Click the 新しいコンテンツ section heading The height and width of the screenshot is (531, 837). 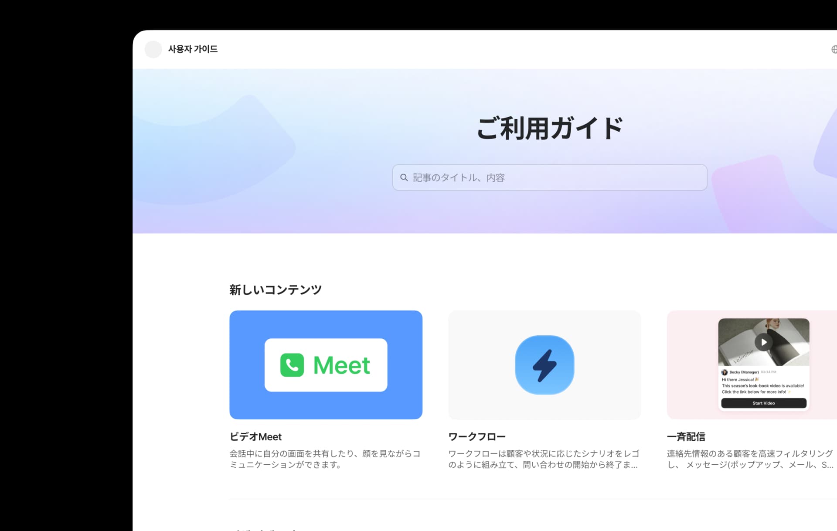click(276, 290)
